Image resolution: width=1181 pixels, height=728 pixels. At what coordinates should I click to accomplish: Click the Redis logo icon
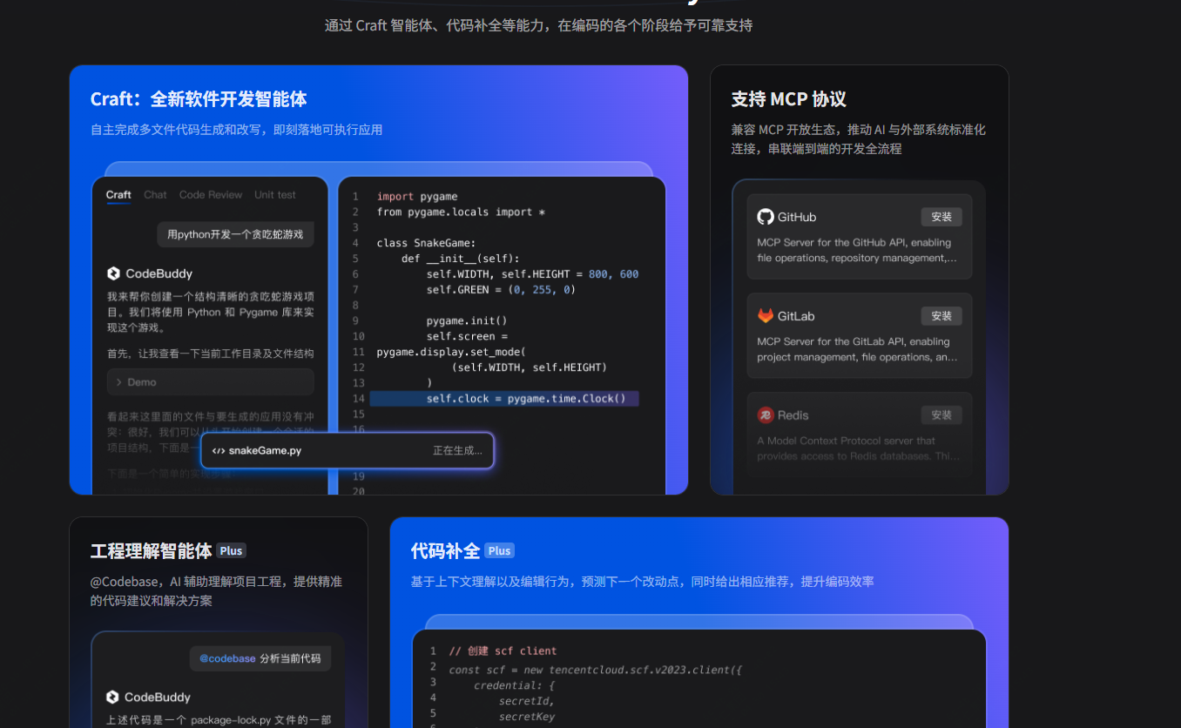tap(766, 415)
